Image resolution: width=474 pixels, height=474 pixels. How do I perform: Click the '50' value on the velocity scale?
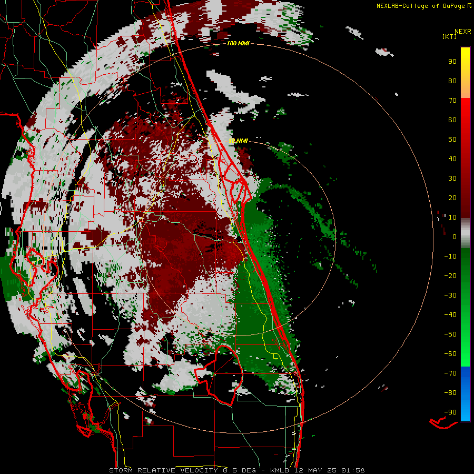click(452, 140)
